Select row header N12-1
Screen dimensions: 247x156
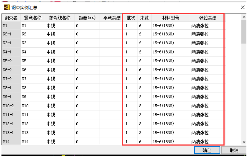pos(11,123)
